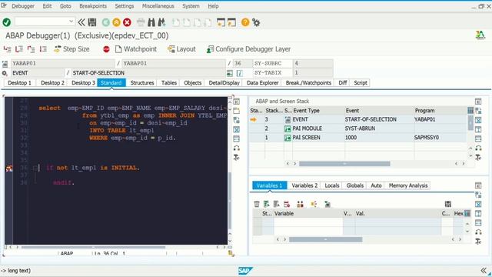This screenshot has width=492, height=277.
Task: Click the Layout button
Action: coord(181,49)
